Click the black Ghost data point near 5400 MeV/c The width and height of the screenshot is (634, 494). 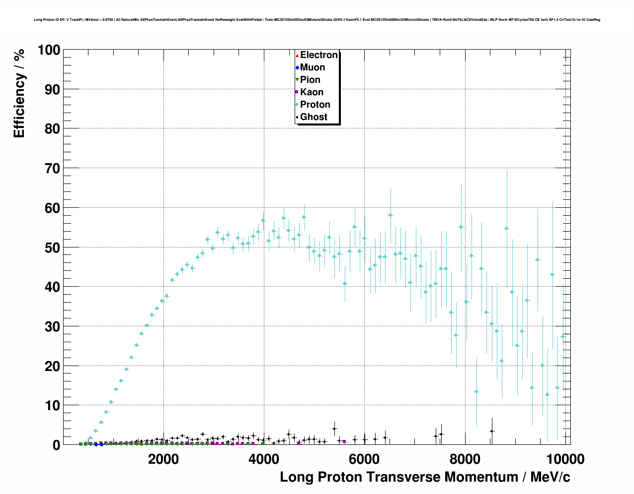tap(334, 429)
